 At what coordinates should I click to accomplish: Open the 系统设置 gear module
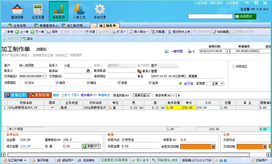tap(100, 12)
